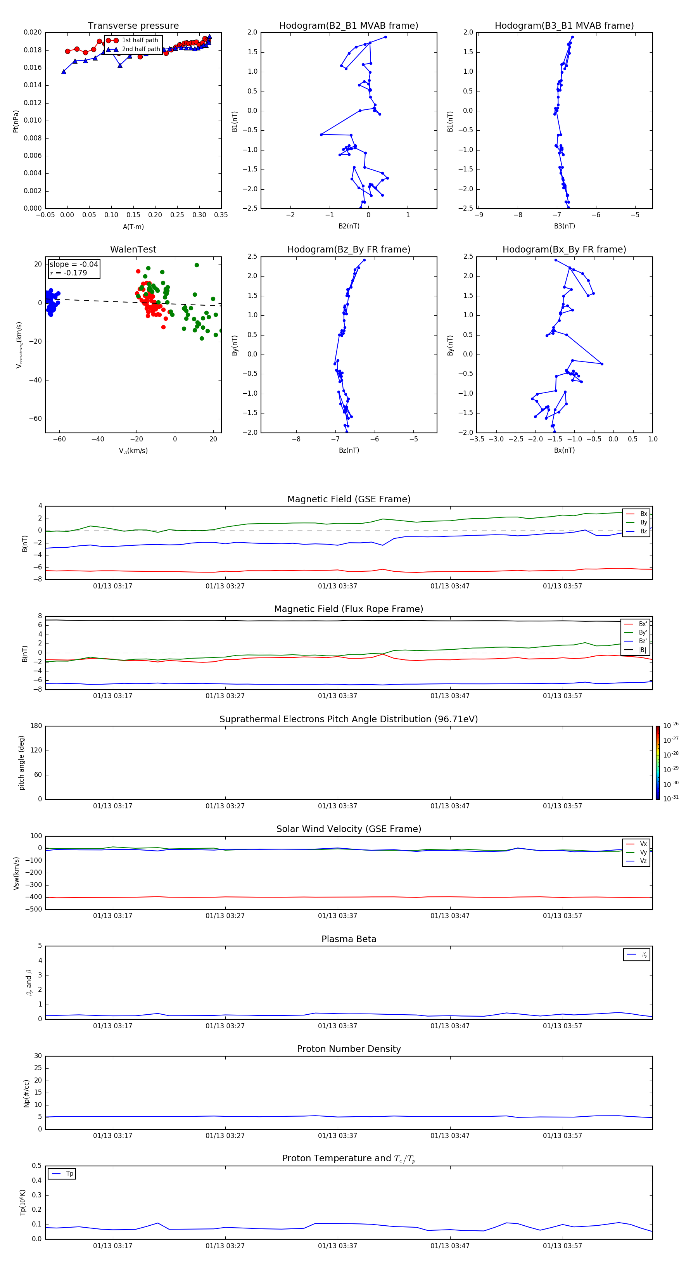Viewport: 698px width, 1280px height.
Task: Click the "Magnetic Field (Flux Rope Frame)" title
Action: [349, 609]
